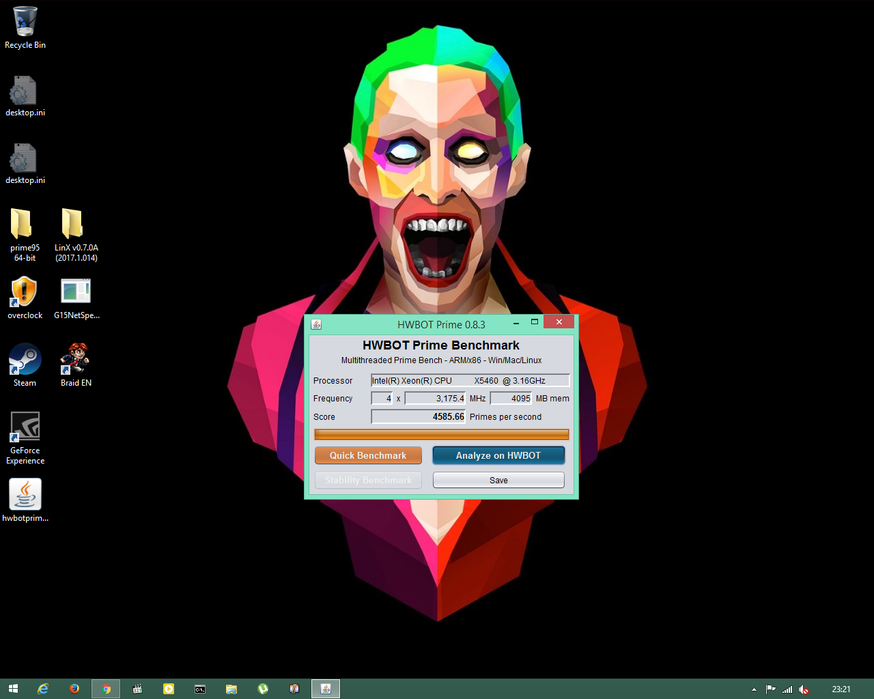Click the Processor name field
Image resolution: width=874 pixels, height=699 pixels.
[470, 380]
